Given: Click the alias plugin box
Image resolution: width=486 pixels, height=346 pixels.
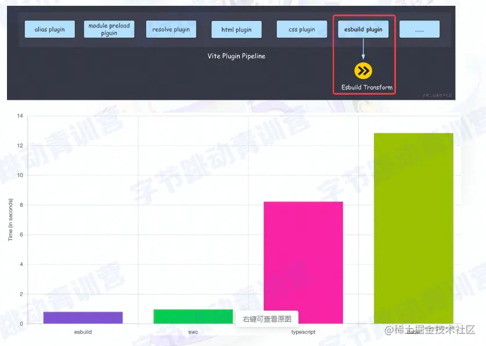Looking at the screenshot, I should 49,30.
